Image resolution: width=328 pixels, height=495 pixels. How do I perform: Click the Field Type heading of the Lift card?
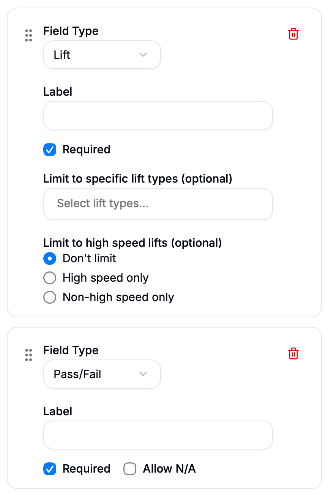(71, 31)
